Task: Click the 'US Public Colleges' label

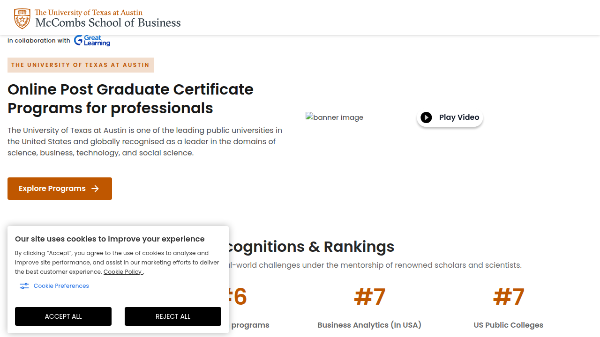Action: click(509, 325)
